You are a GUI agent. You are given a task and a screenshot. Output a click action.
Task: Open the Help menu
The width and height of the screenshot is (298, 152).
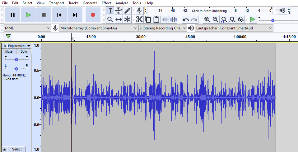149,3
